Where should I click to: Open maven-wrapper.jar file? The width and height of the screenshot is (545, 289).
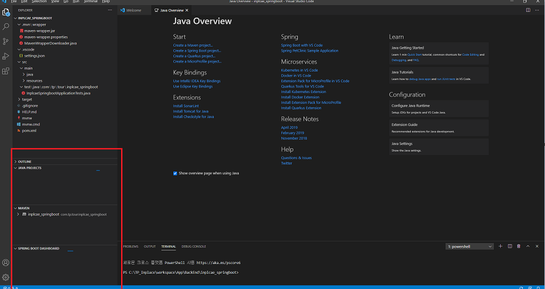pos(40,31)
